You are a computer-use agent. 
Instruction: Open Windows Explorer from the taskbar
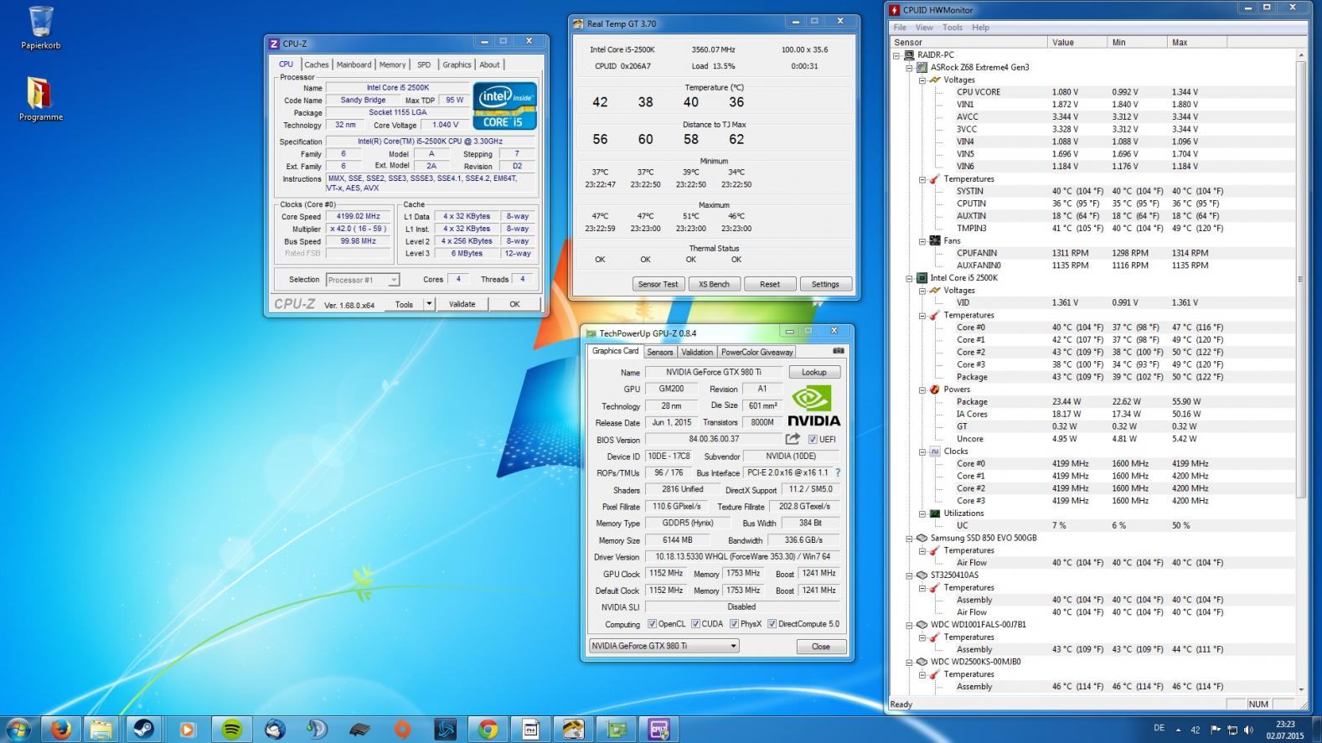[x=101, y=730]
